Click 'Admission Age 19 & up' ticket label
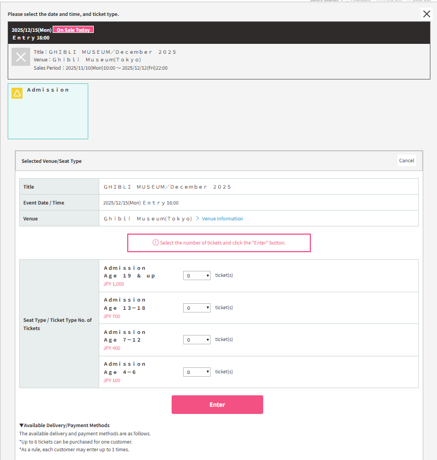 [129, 272]
